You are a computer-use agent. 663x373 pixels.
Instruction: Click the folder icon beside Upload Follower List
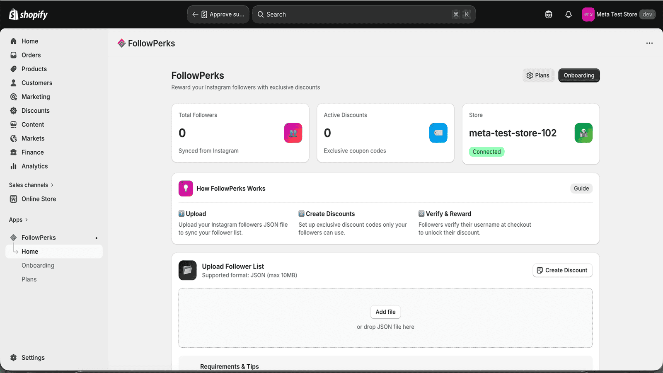(x=187, y=270)
